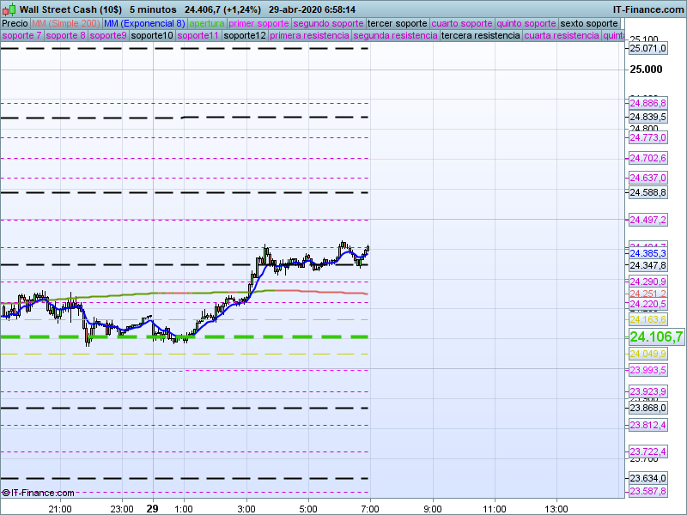Click the soporte11 indicator label
This screenshot has height=515, width=687.
point(198,35)
